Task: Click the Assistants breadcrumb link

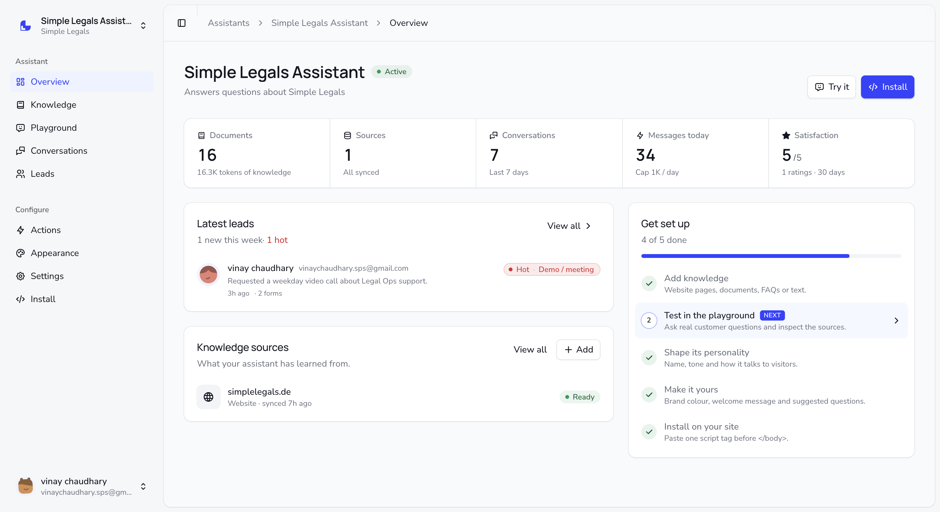Action: pos(228,23)
